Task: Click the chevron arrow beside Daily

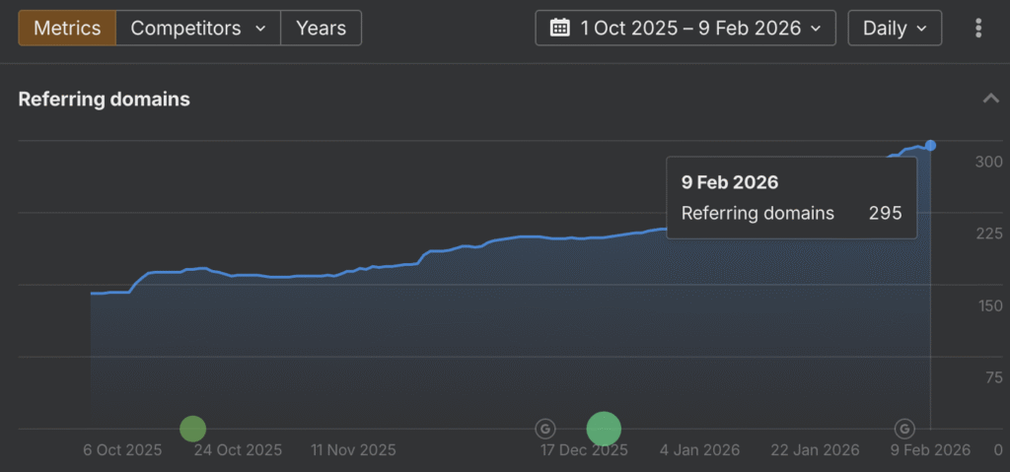Action: coord(921,29)
